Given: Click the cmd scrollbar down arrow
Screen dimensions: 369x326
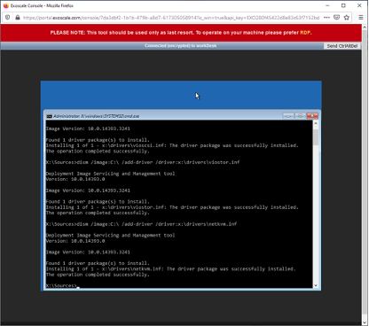Looking at the screenshot, I should coord(316,285).
